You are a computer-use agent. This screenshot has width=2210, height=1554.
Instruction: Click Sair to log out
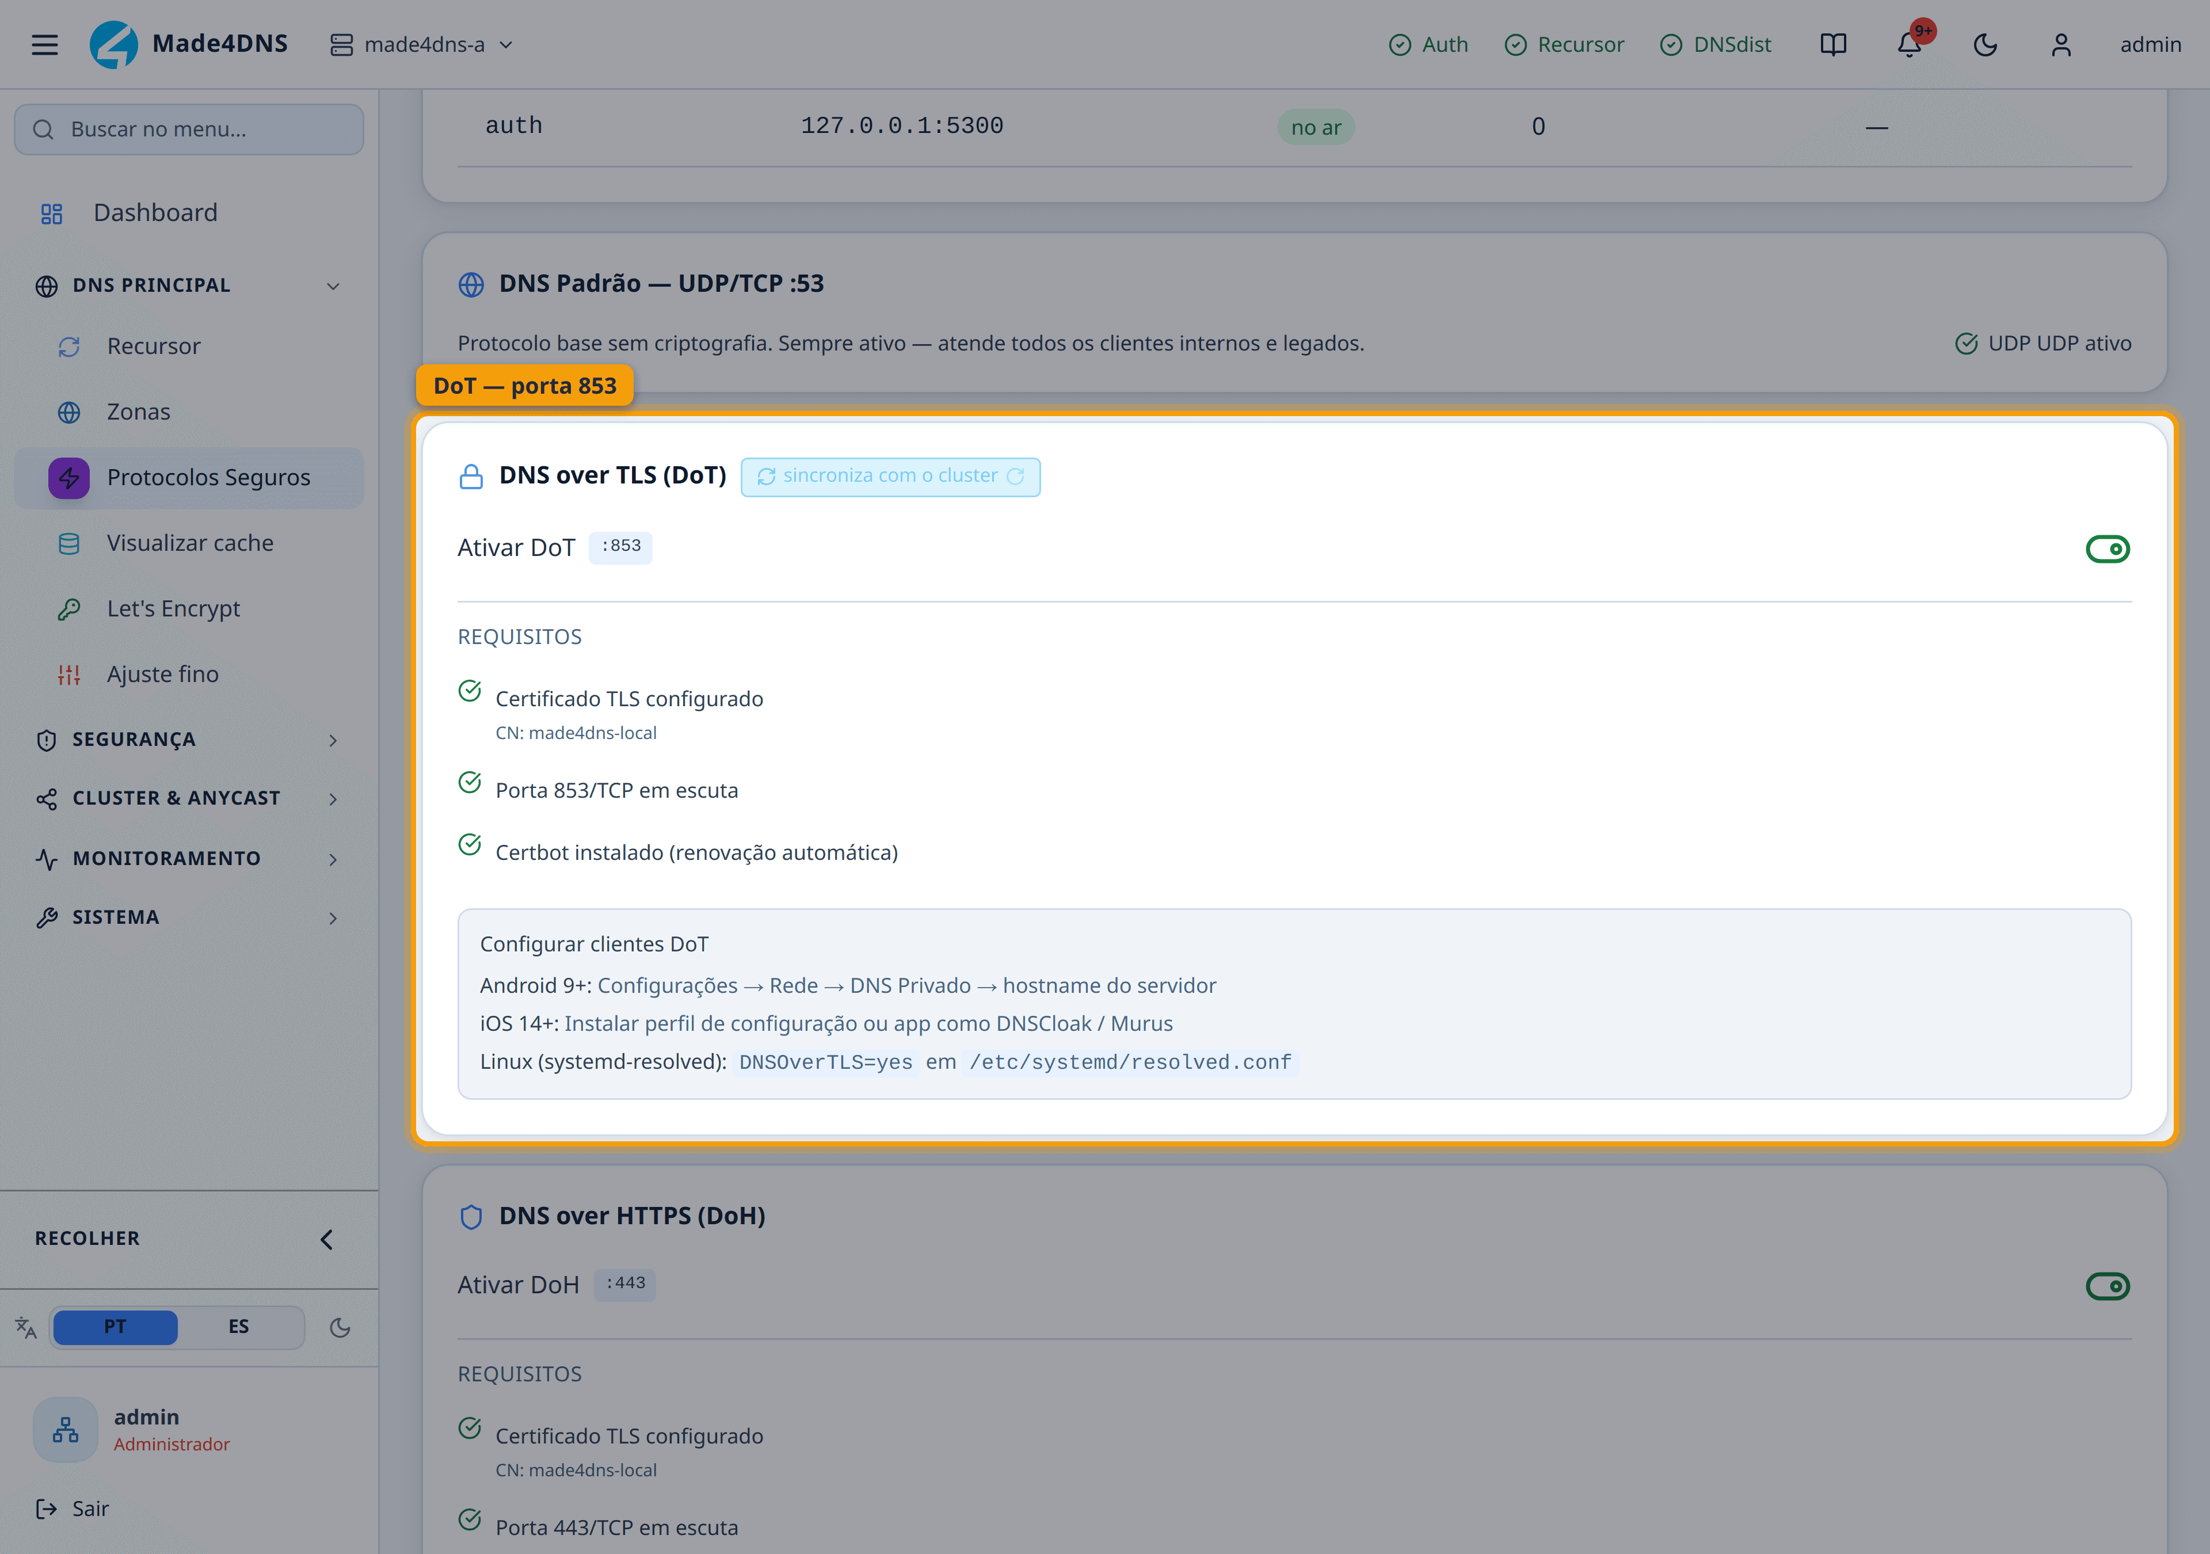90,1509
